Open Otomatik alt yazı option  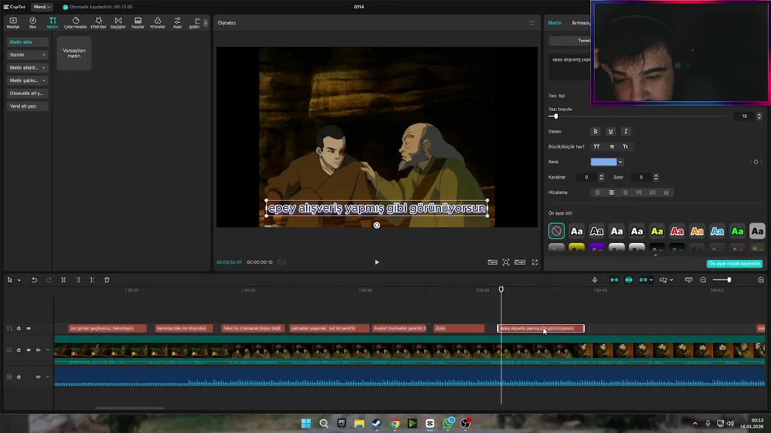tap(27, 93)
